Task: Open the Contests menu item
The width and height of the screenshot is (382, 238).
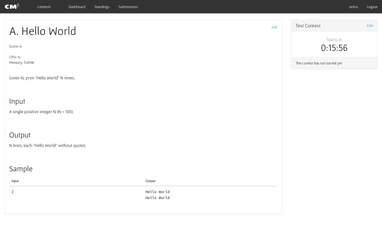Action: [44, 7]
